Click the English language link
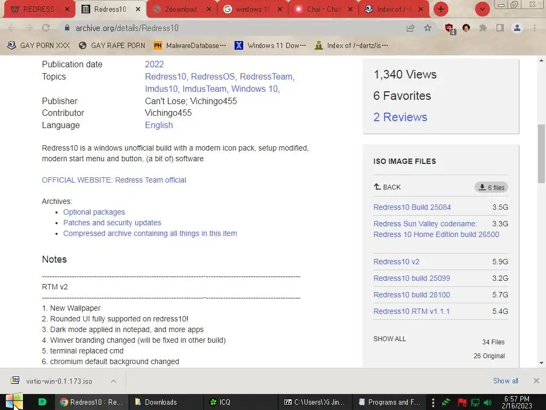546x410 pixels. click(159, 125)
